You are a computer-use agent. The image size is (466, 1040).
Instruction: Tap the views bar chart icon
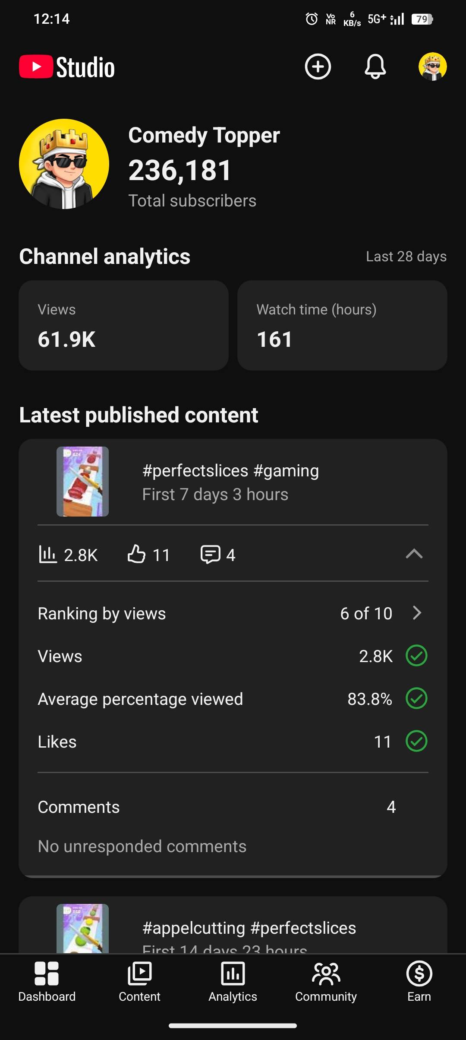(47, 554)
